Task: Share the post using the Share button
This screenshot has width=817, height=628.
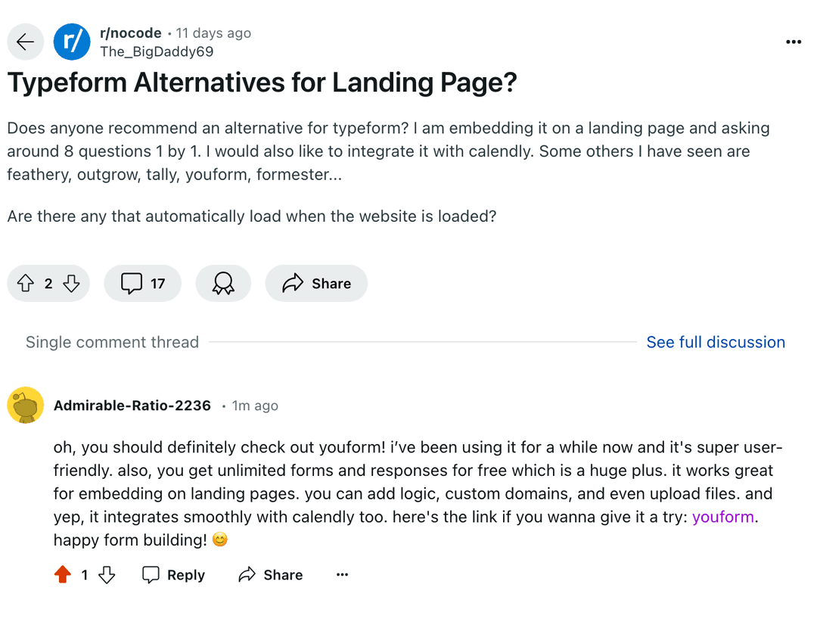Action: (x=316, y=284)
